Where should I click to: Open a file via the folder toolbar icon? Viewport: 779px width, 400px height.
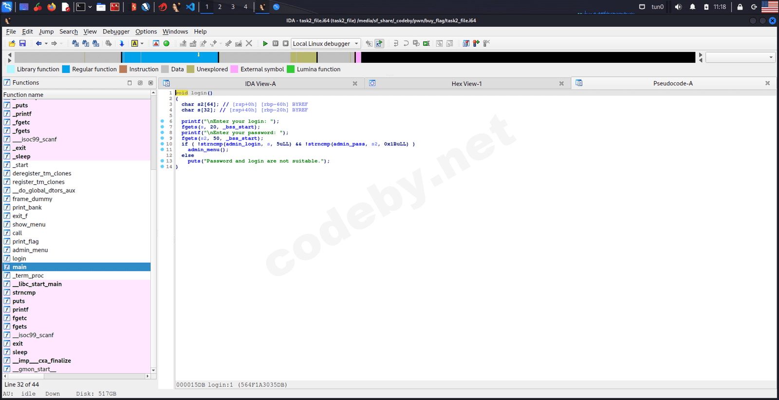pos(12,43)
